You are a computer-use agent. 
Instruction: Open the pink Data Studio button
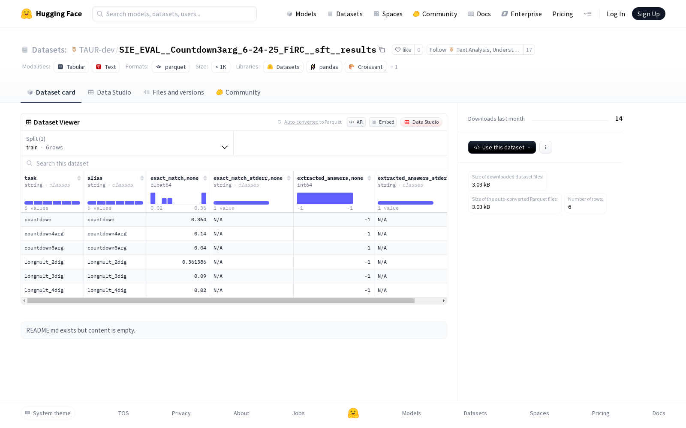coord(421,122)
